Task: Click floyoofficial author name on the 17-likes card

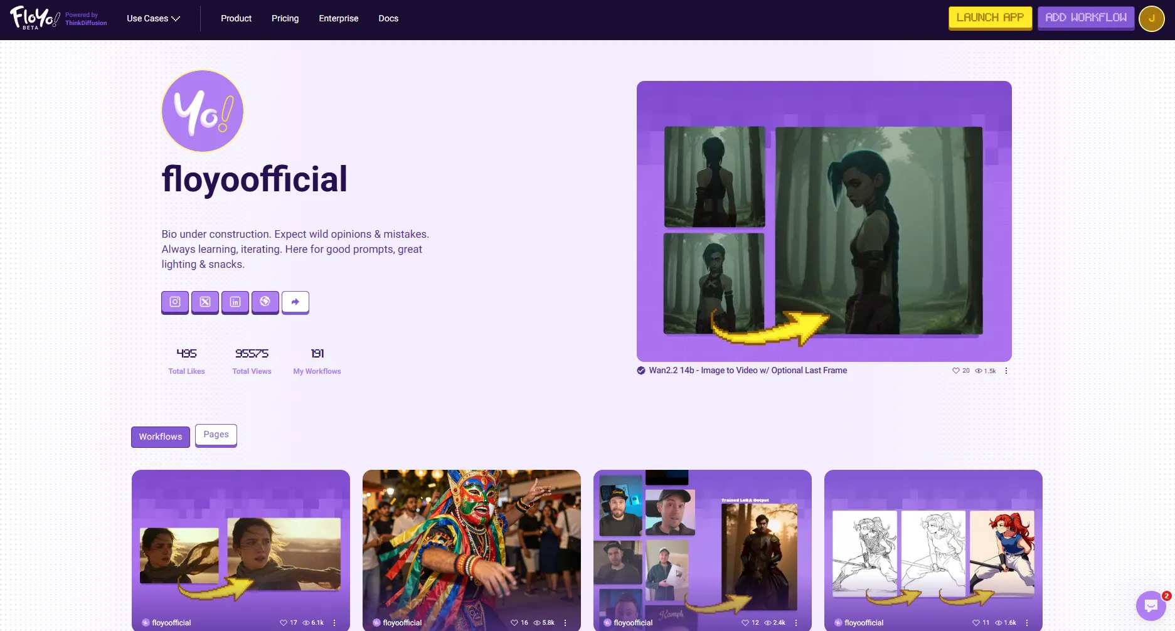Action: click(x=171, y=623)
